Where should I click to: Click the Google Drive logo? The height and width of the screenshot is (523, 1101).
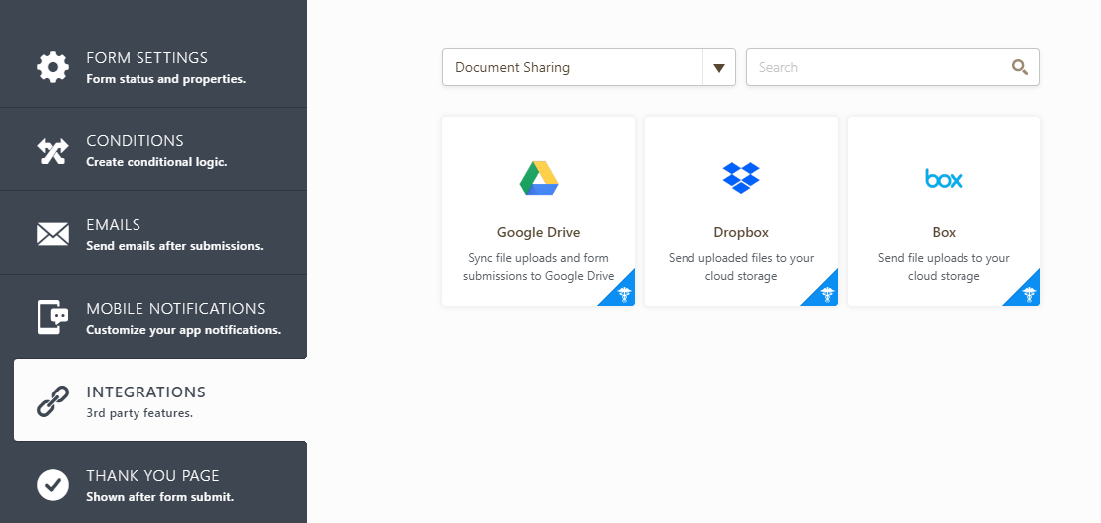coord(539,178)
